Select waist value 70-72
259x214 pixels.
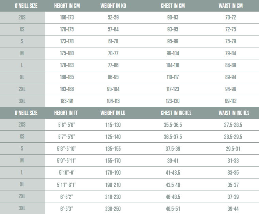(231, 17)
